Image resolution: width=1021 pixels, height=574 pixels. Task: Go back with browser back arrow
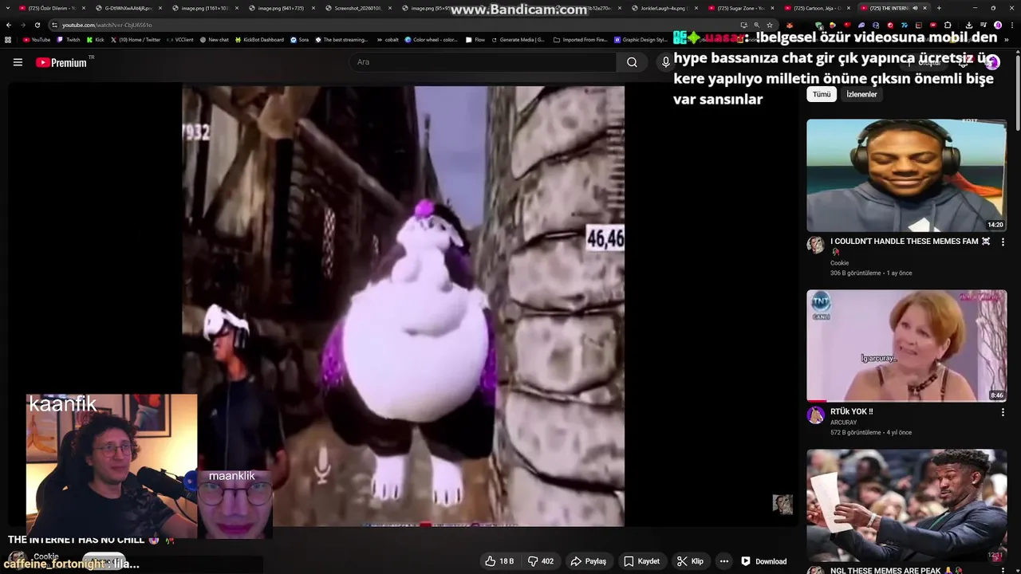pyautogui.click(x=9, y=25)
